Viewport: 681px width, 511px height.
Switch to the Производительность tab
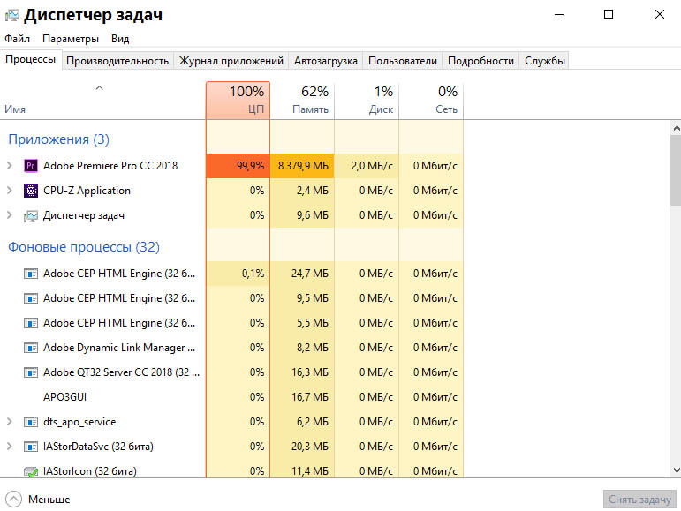pos(117,61)
